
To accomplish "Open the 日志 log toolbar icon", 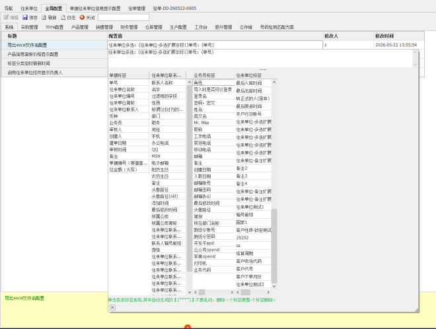I will point(63,17).
